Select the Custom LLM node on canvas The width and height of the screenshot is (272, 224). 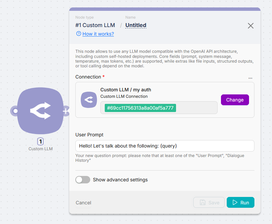[x=40, y=111]
